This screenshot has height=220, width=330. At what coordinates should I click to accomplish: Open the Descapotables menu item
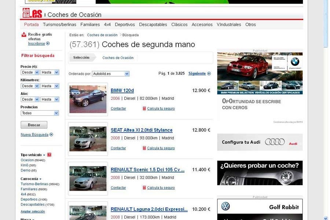click(153, 25)
